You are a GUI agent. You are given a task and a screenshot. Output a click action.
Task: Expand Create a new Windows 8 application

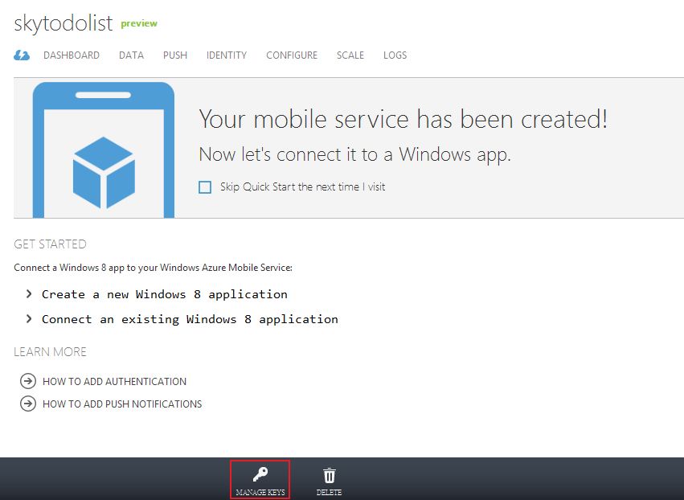coord(29,294)
